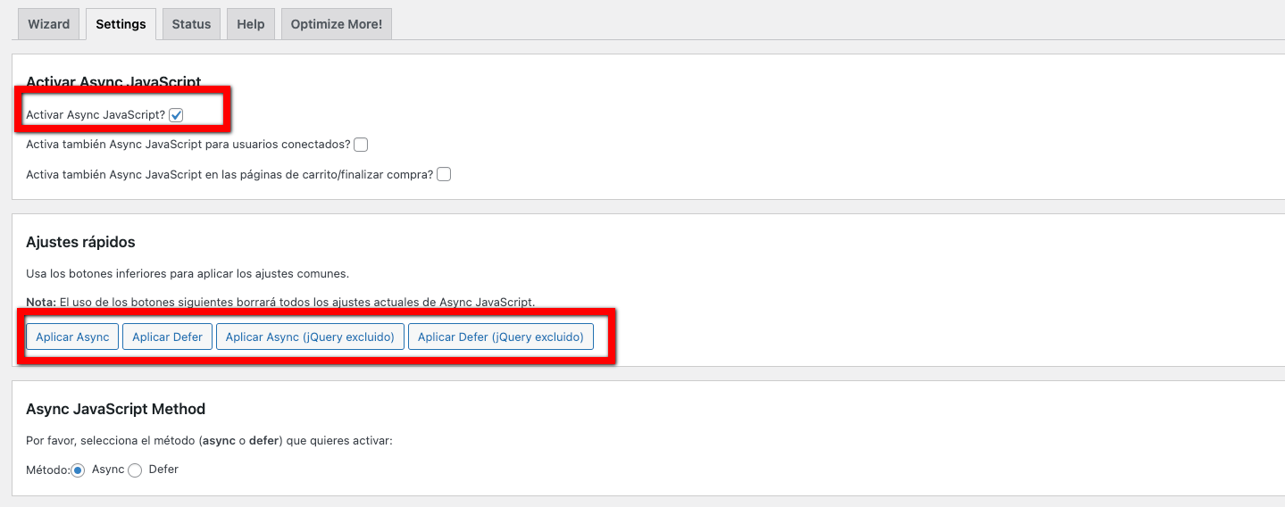Select the Async method radio button
The image size is (1285, 507).
[78, 470]
